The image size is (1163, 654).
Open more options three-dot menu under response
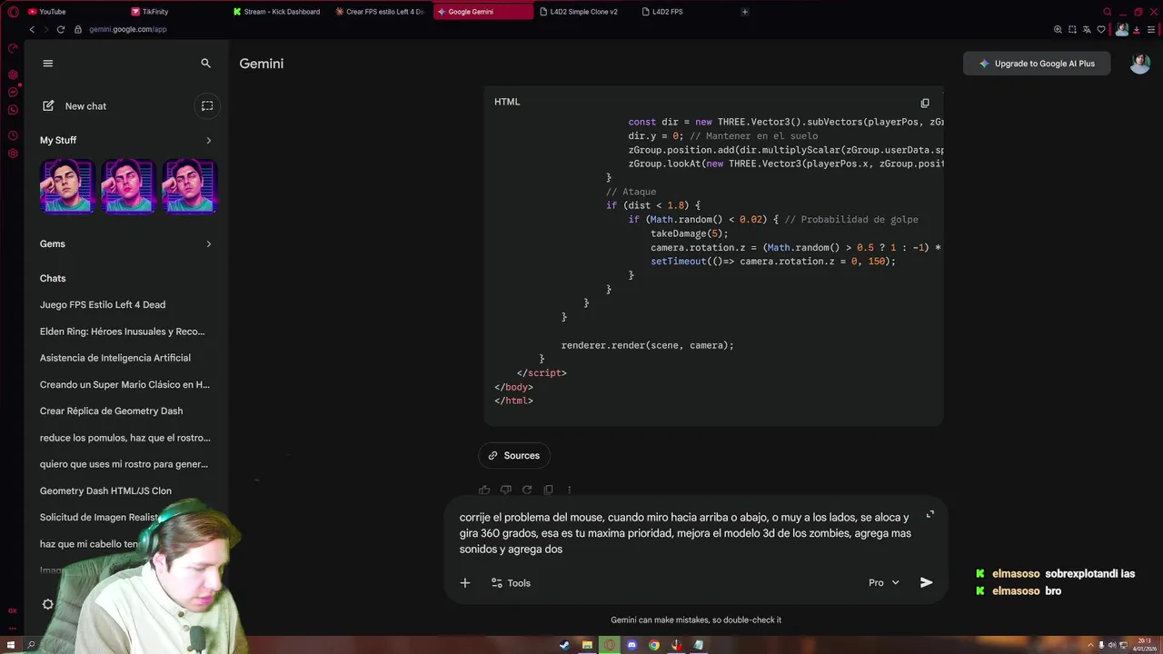(x=570, y=490)
